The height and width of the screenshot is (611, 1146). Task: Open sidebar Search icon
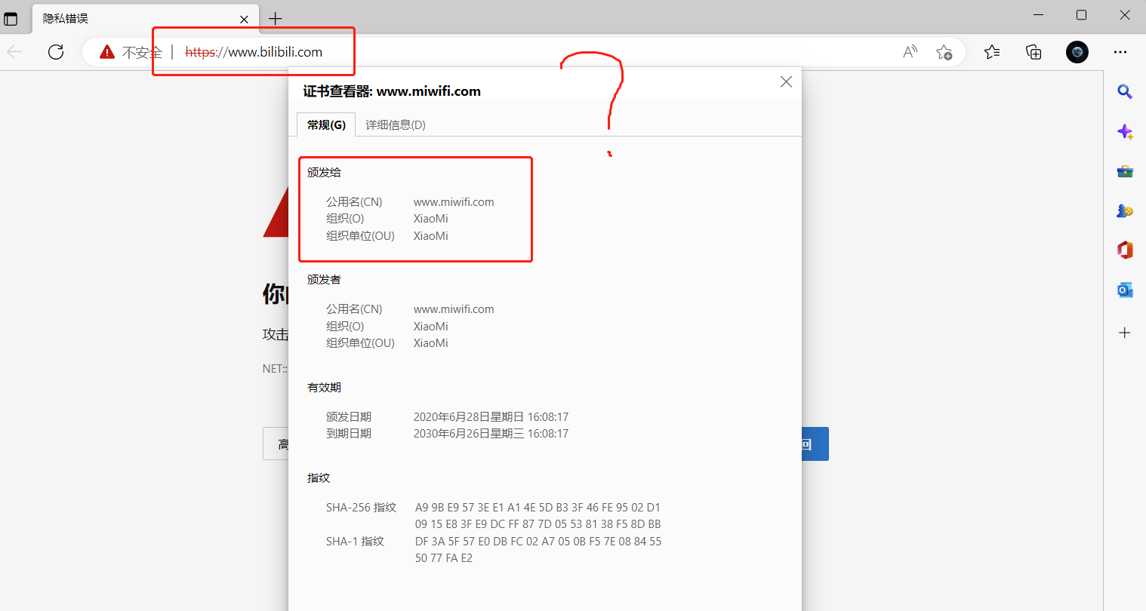pyautogui.click(x=1125, y=92)
